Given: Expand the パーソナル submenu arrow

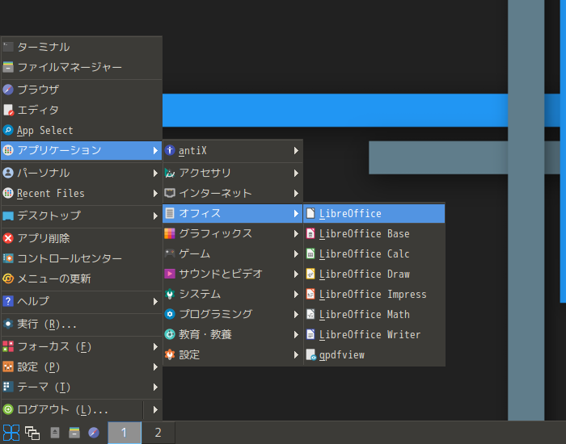Looking at the screenshot, I should 155,174.
